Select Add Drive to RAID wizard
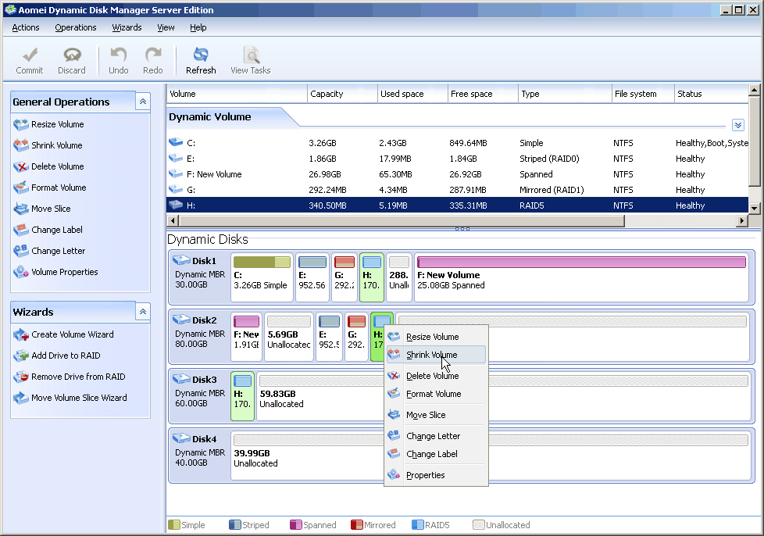 [x=66, y=356]
